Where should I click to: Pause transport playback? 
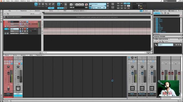pyautogui.click(x=79, y=5)
